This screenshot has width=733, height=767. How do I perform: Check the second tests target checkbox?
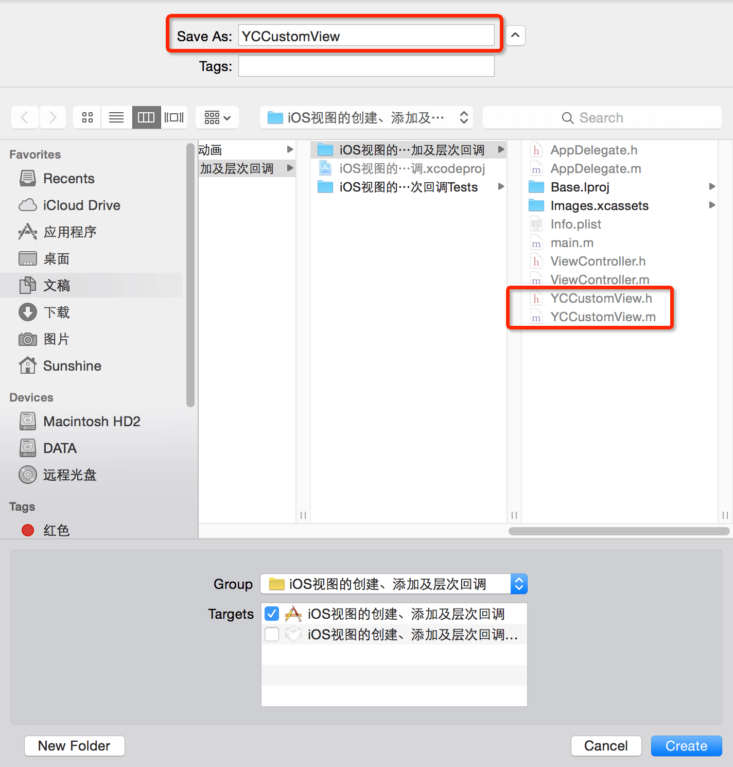[x=272, y=634]
